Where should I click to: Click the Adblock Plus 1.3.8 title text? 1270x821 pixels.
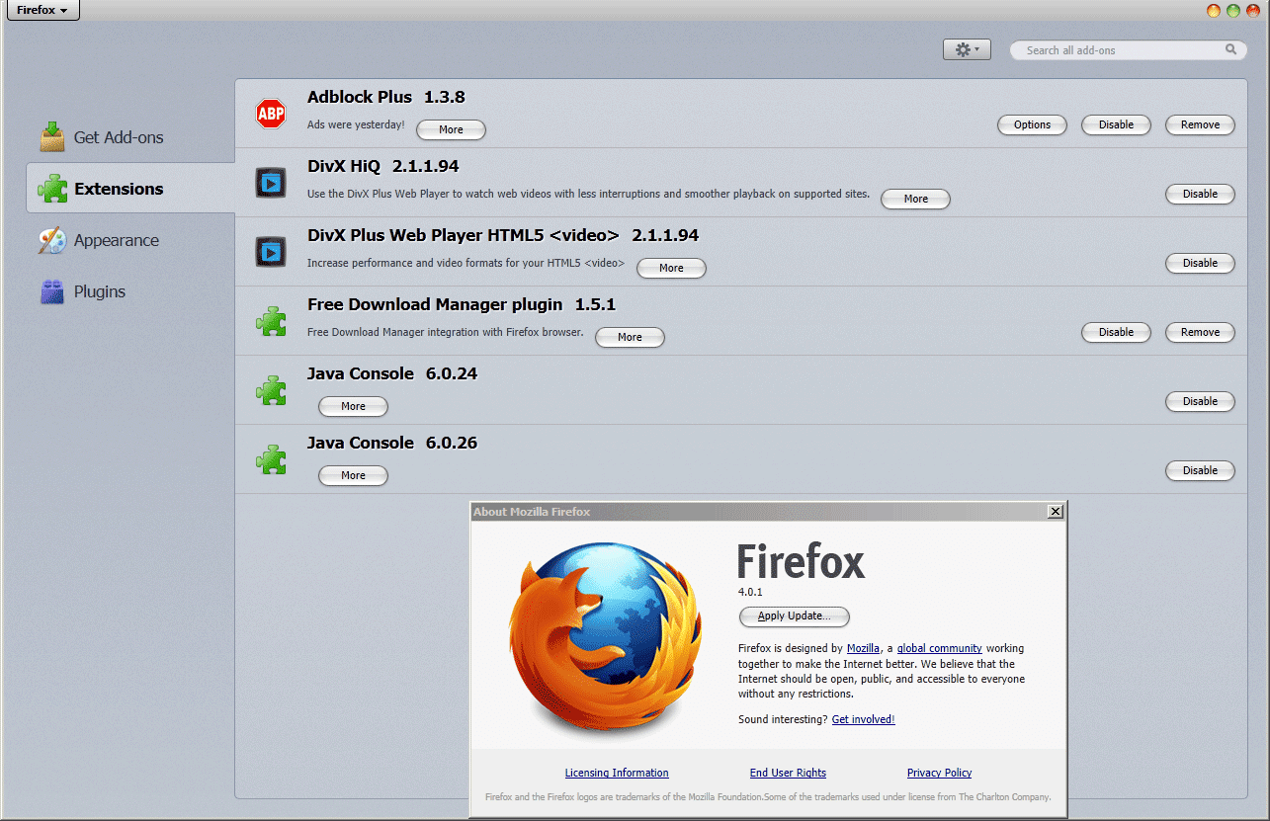(x=385, y=97)
